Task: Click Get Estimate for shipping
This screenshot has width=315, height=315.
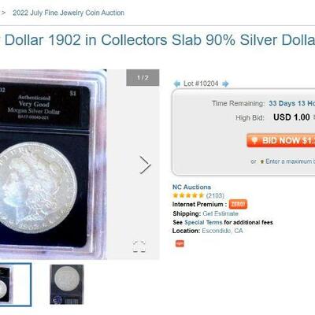Action: 220,213
